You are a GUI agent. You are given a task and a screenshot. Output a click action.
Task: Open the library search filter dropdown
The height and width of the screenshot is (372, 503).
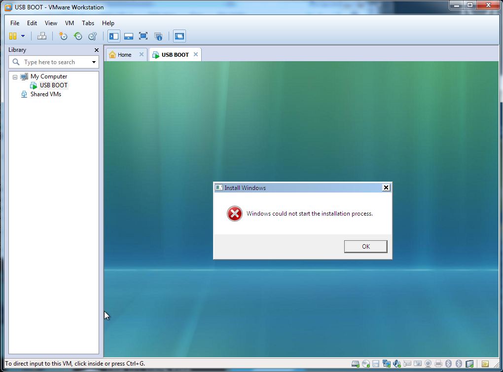tap(94, 62)
